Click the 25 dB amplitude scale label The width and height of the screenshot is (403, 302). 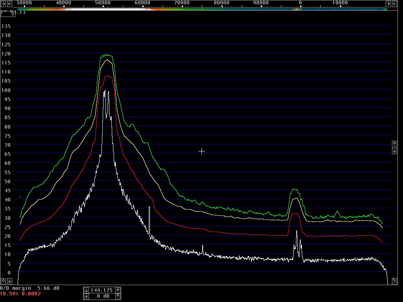tap(7, 227)
